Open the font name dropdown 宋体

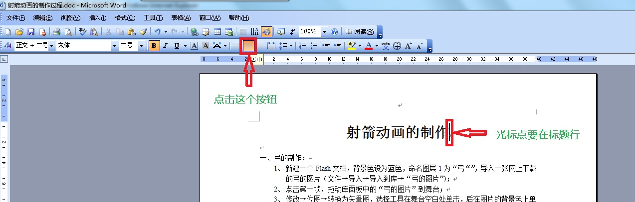115,46
